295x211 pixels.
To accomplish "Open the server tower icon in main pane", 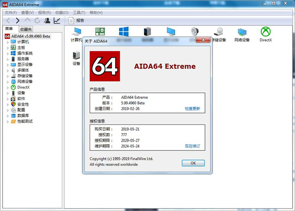I will point(147,31).
